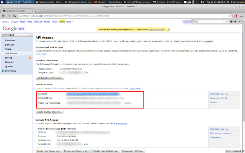This screenshot has width=245, height=153.
Task: Click the volume tray icon
Action: tap(198, 2)
